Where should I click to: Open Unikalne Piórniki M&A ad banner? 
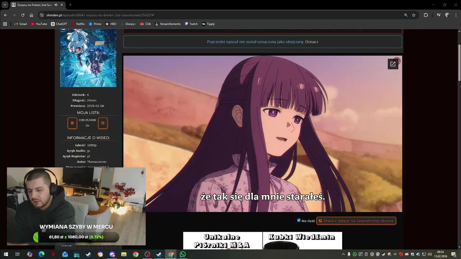point(223,241)
